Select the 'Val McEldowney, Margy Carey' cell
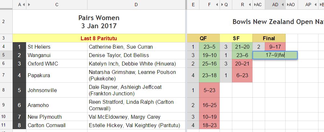Image resolution: width=324 pixels, height=132 pixels. pos(136,117)
